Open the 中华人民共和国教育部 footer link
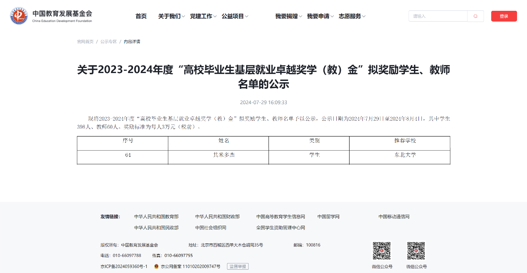 (x=156, y=217)
